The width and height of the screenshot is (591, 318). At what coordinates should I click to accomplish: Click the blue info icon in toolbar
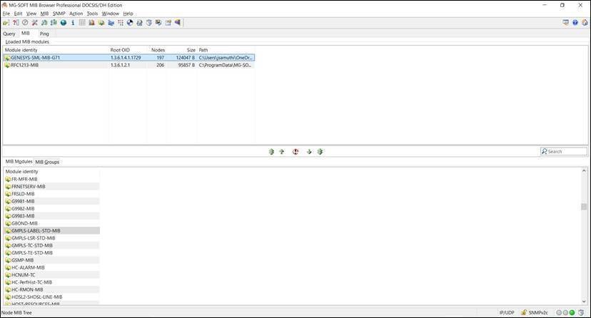coord(73,23)
